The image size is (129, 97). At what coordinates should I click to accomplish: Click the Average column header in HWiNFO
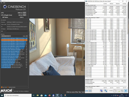(x=124, y=4)
